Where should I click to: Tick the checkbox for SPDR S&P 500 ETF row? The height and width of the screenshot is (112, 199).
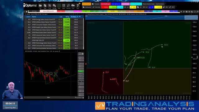point(25,40)
